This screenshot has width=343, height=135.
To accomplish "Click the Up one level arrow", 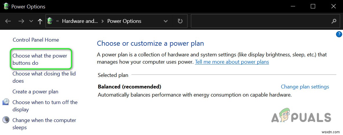I will click(x=40, y=21).
